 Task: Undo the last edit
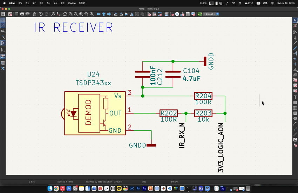41,14
